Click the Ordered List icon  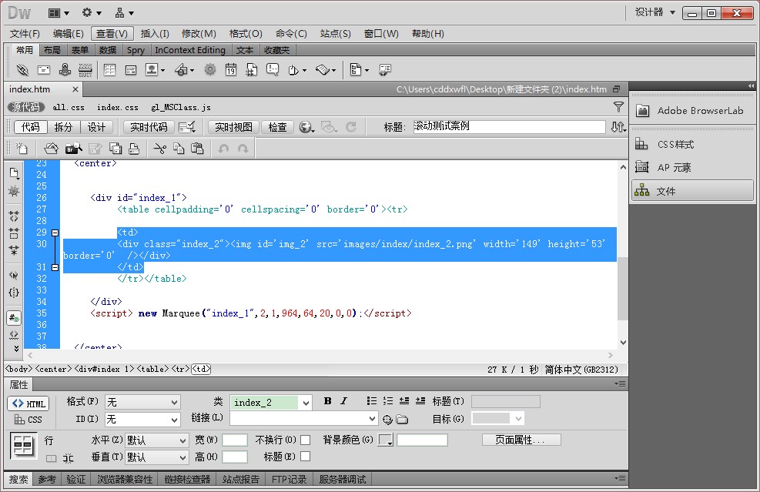(388, 401)
